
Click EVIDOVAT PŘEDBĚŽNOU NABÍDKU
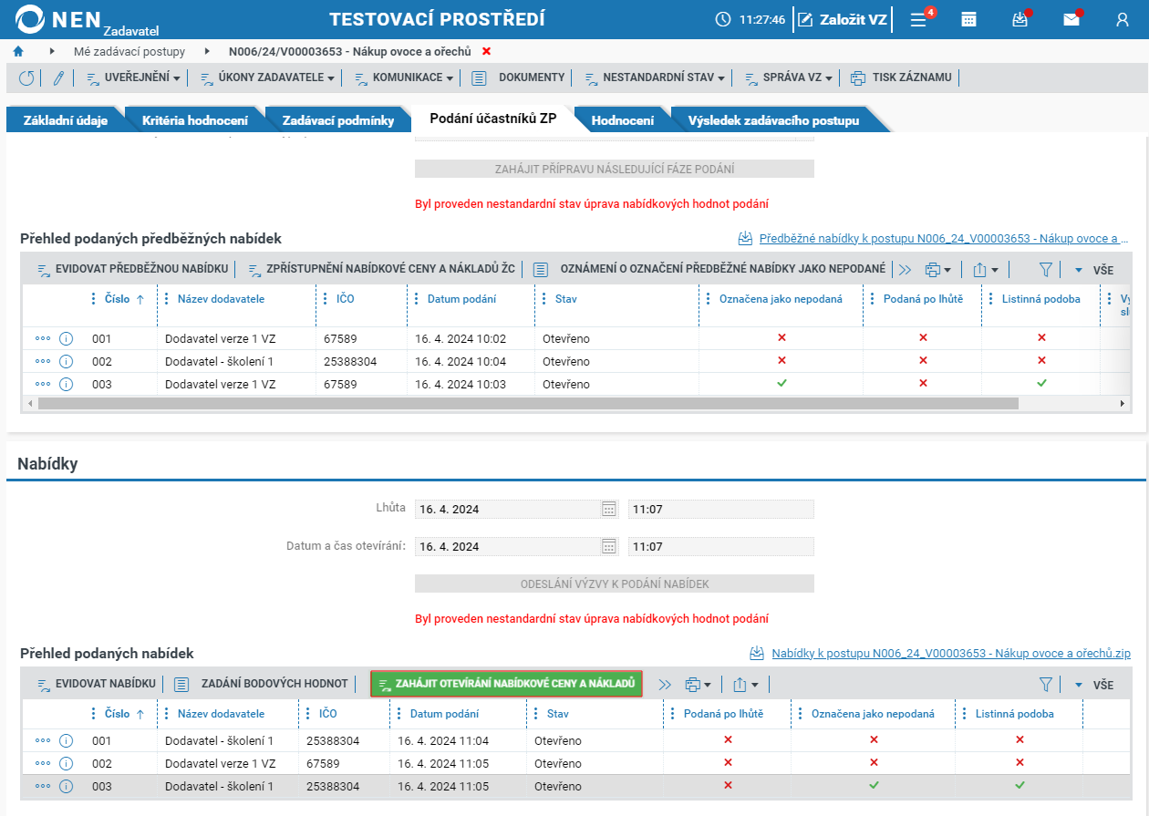132,270
